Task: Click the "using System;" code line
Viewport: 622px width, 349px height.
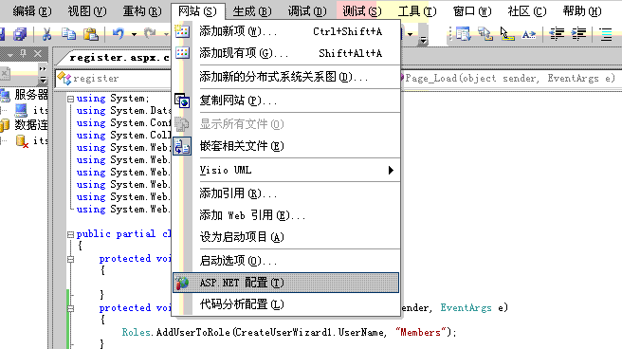Action: (113, 99)
